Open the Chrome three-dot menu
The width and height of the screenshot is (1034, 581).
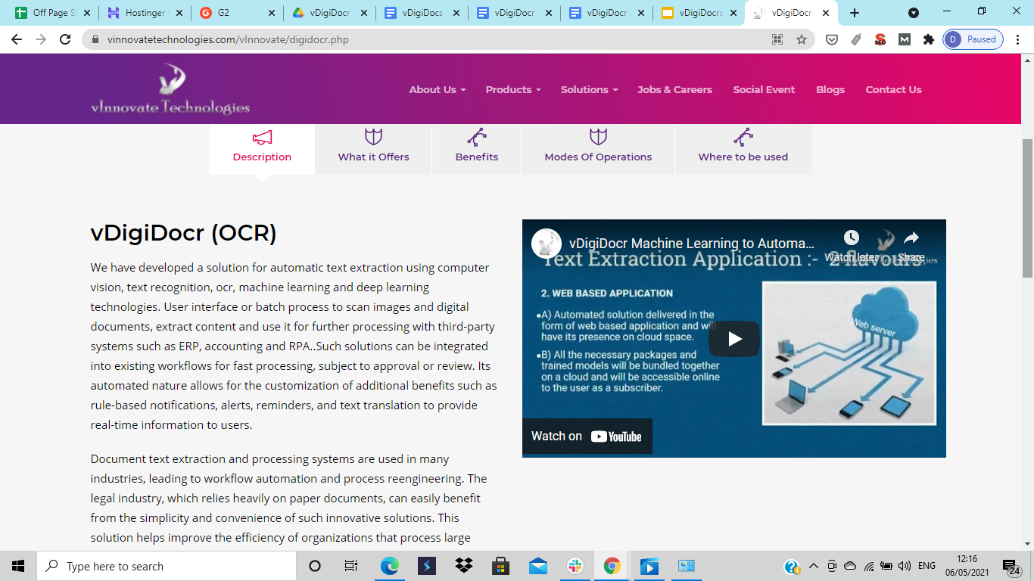tap(1017, 39)
